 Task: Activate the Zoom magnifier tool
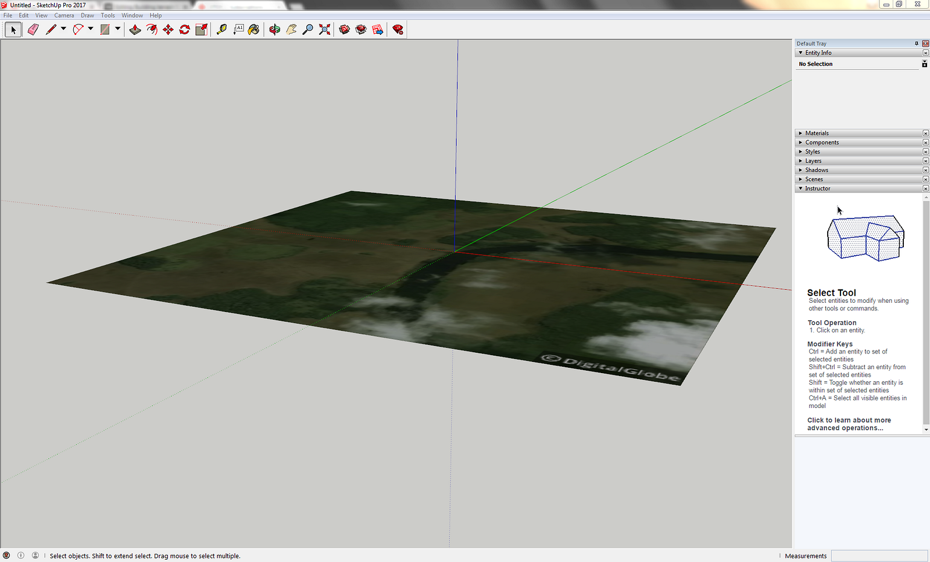tap(308, 30)
